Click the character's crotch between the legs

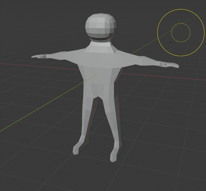coord(98,97)
